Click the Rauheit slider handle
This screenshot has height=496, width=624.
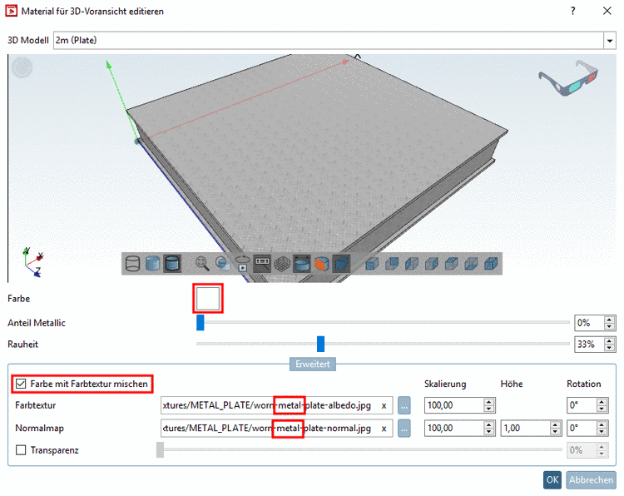[320, 344]
